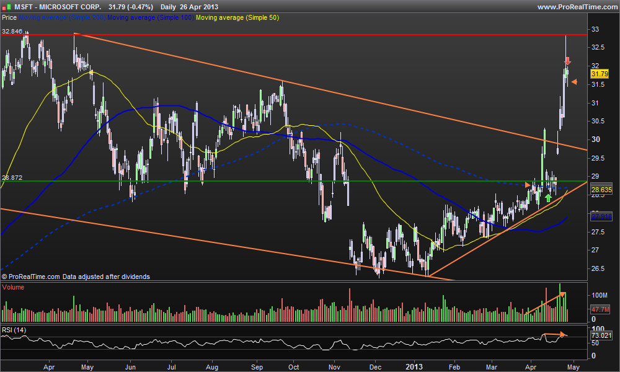The width and height of the screenshot is (620, 372).
Task: Click the 27.5 price axis label
Action: [598, 232]
